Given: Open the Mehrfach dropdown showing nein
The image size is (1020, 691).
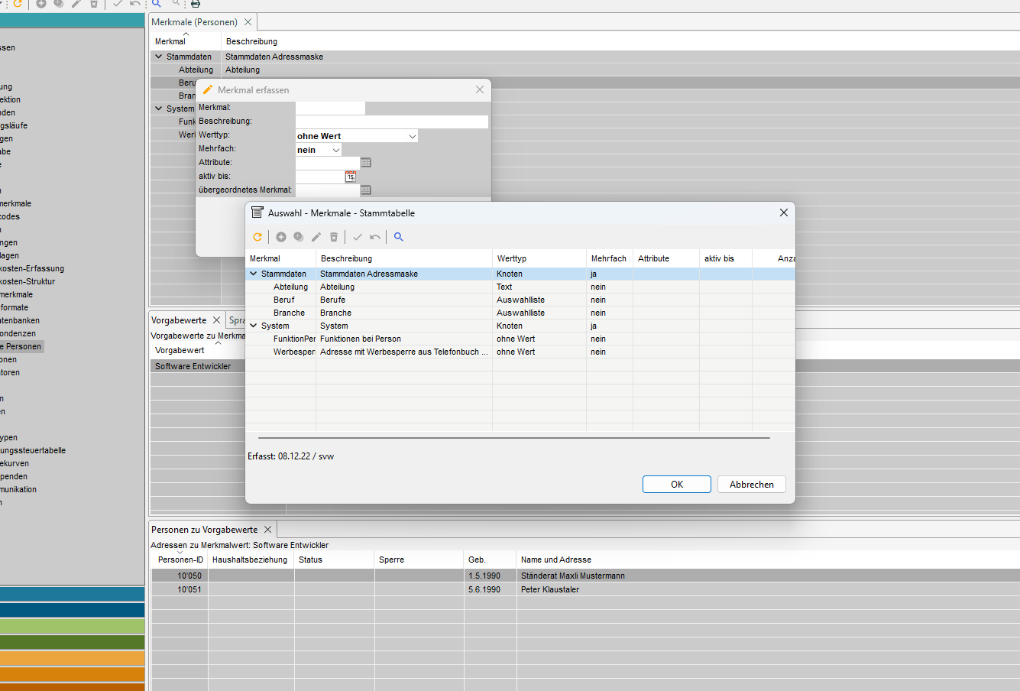Looking at the screenshot, I should point(335,150).
